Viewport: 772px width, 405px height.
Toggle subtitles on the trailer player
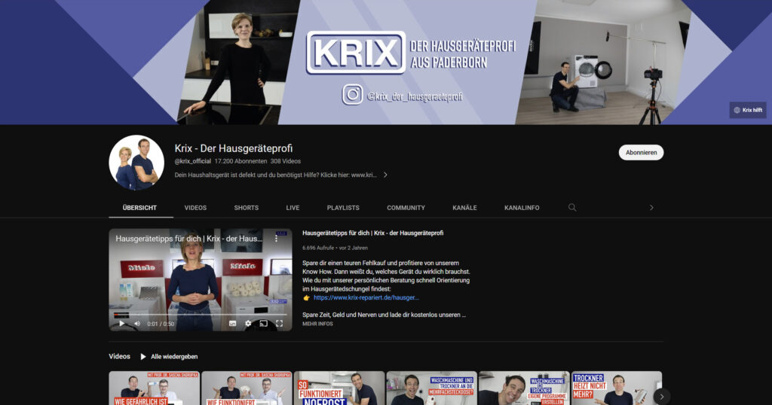pyautogui.click(x=233, y=324)
